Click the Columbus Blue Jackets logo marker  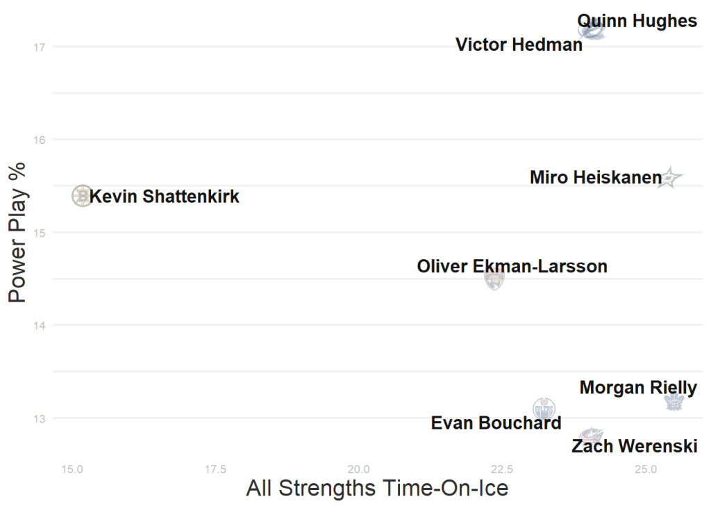591,436
